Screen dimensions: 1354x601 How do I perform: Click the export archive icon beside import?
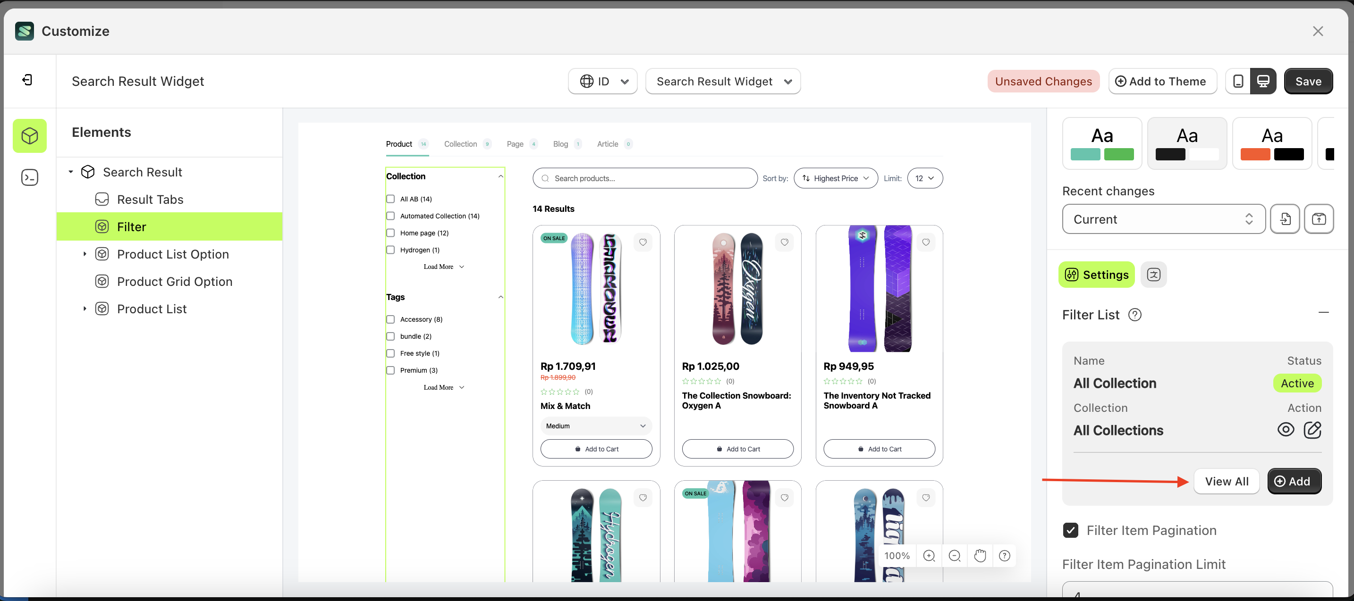click(x=1319, y=219)
